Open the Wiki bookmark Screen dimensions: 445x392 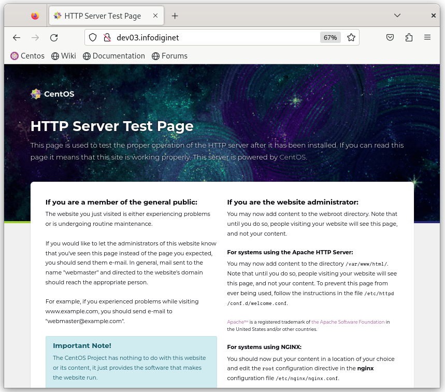click(64, 56)
